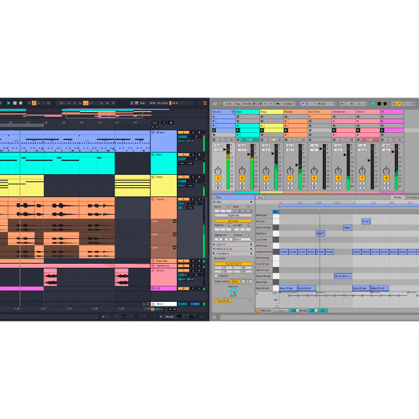
Task: Toggle orange automation arm in light window
Action: pos(398,103)
